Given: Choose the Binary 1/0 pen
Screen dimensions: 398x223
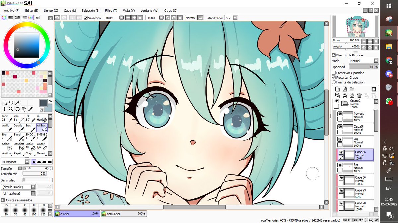Looking at the screenshot, I should [42, 146].
